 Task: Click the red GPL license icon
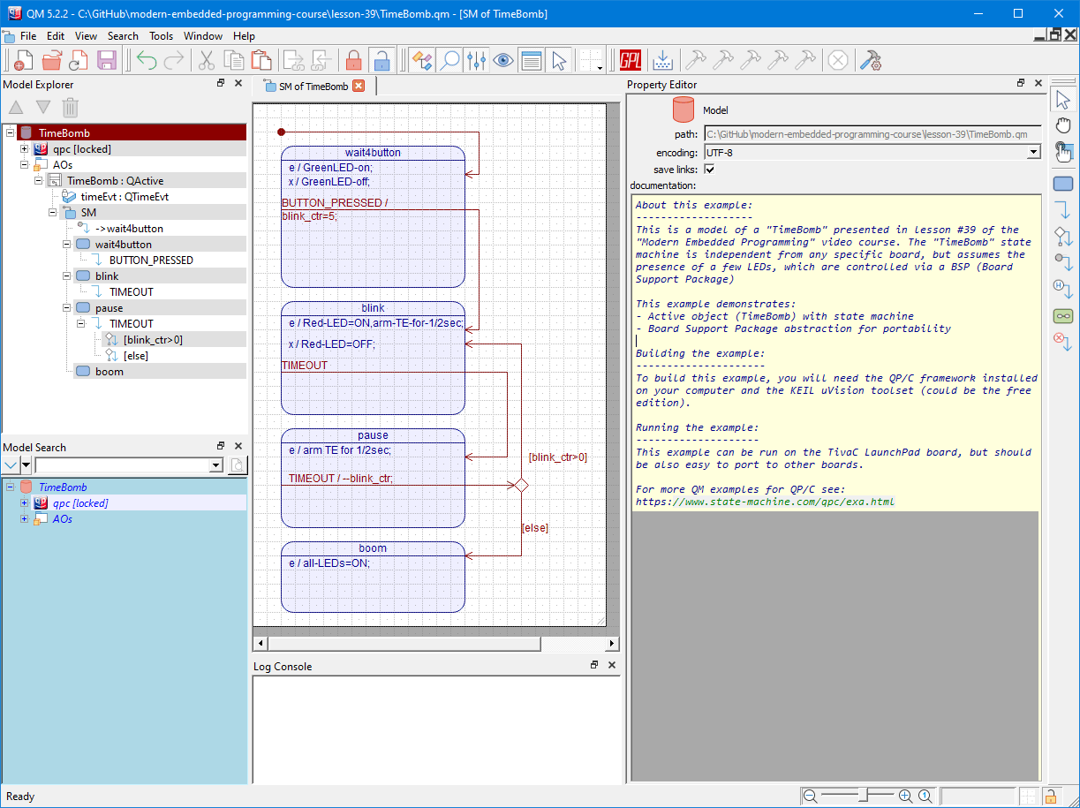pyautogui.click(x=631, y=60)
